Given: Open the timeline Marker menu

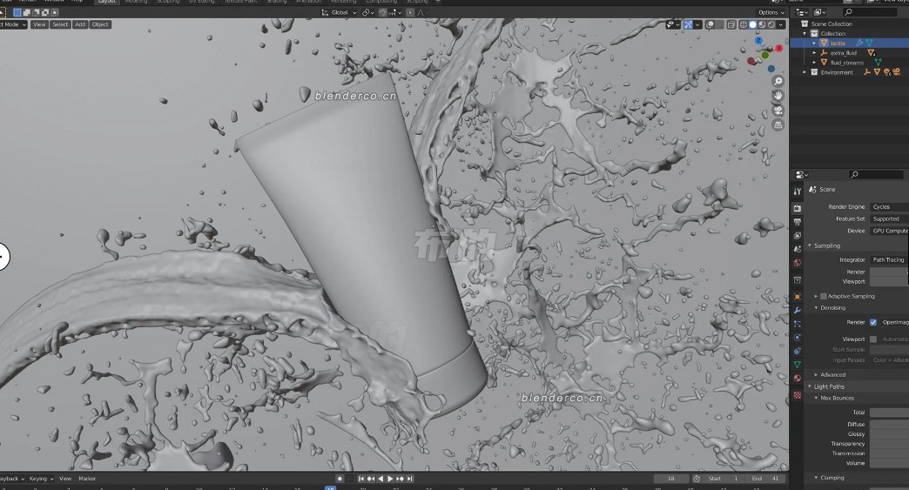Looking at the screenshot, I should (x=87, y=479).
